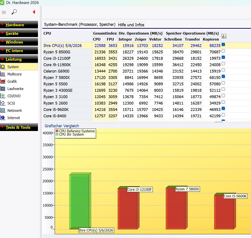The height and width of the screenshot is (238, 251).
Task: Check the Ryzen 5 5500 checkbox
Action: pos(223,83)
